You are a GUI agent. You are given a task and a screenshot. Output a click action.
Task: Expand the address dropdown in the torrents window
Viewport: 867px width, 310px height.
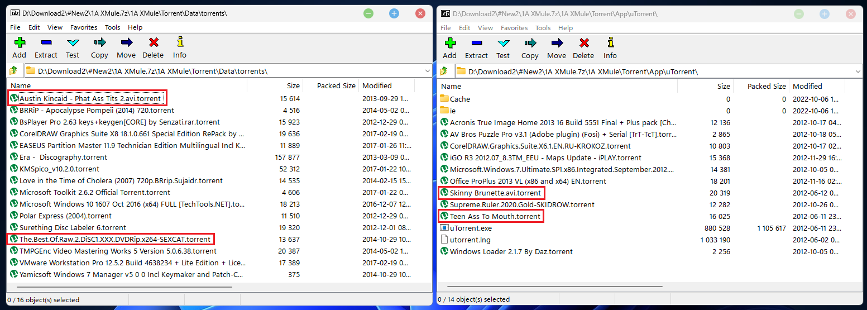point(427,71)
